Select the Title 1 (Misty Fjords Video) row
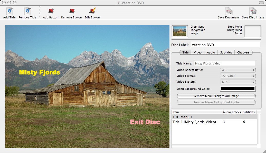266x153 pixels. (x=214, y=122)
